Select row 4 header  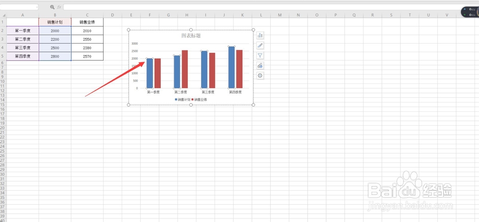point(3,47)
